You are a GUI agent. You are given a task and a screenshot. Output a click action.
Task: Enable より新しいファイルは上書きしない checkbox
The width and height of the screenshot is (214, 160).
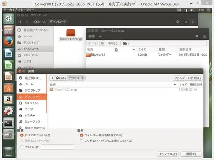(82, 140)
